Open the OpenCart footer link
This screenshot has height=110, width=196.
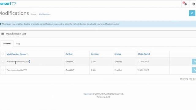(x=88, y=94)
